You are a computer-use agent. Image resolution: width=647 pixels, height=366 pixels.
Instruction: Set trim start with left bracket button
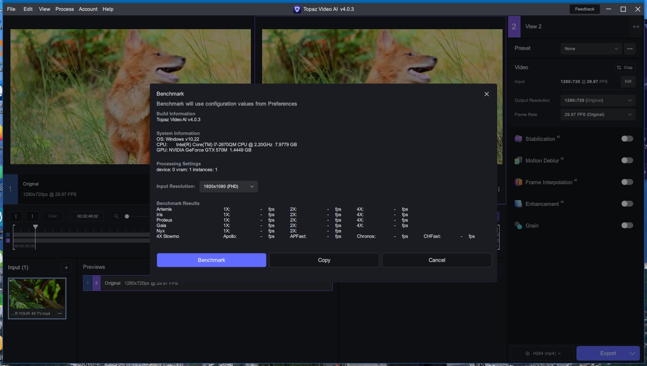16,216
